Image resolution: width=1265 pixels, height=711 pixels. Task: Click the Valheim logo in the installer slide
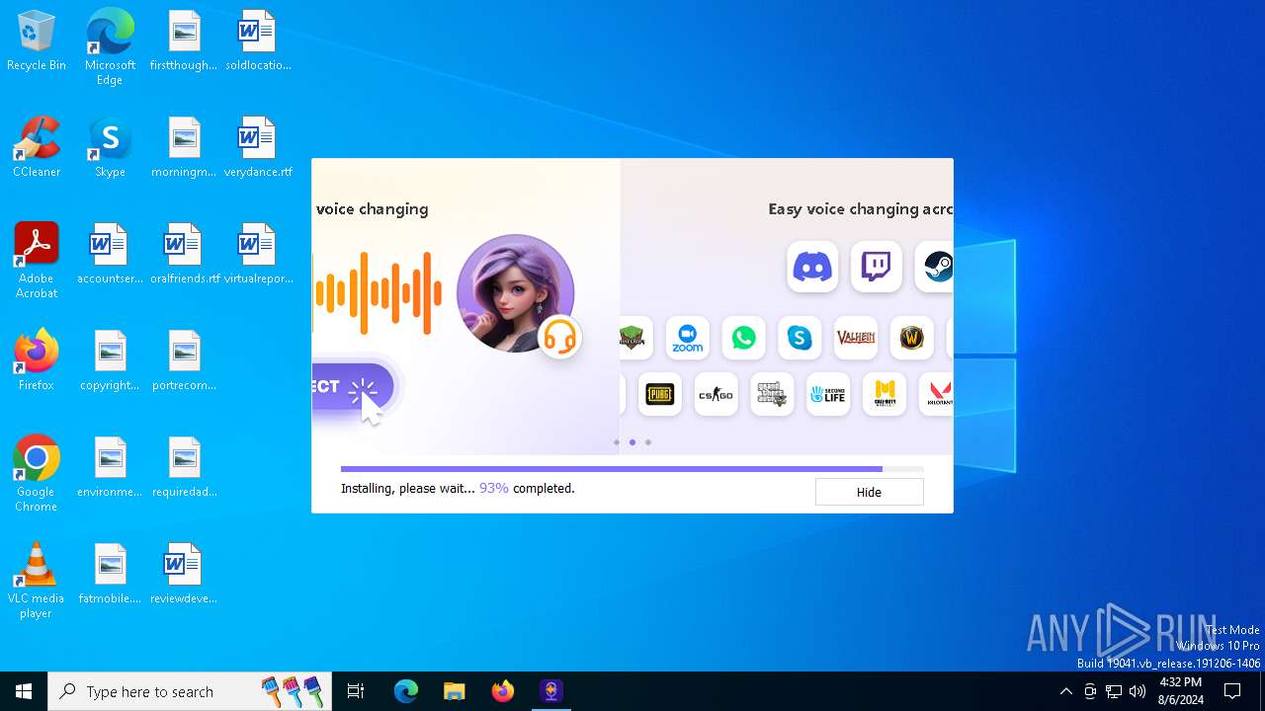[856, 338]
